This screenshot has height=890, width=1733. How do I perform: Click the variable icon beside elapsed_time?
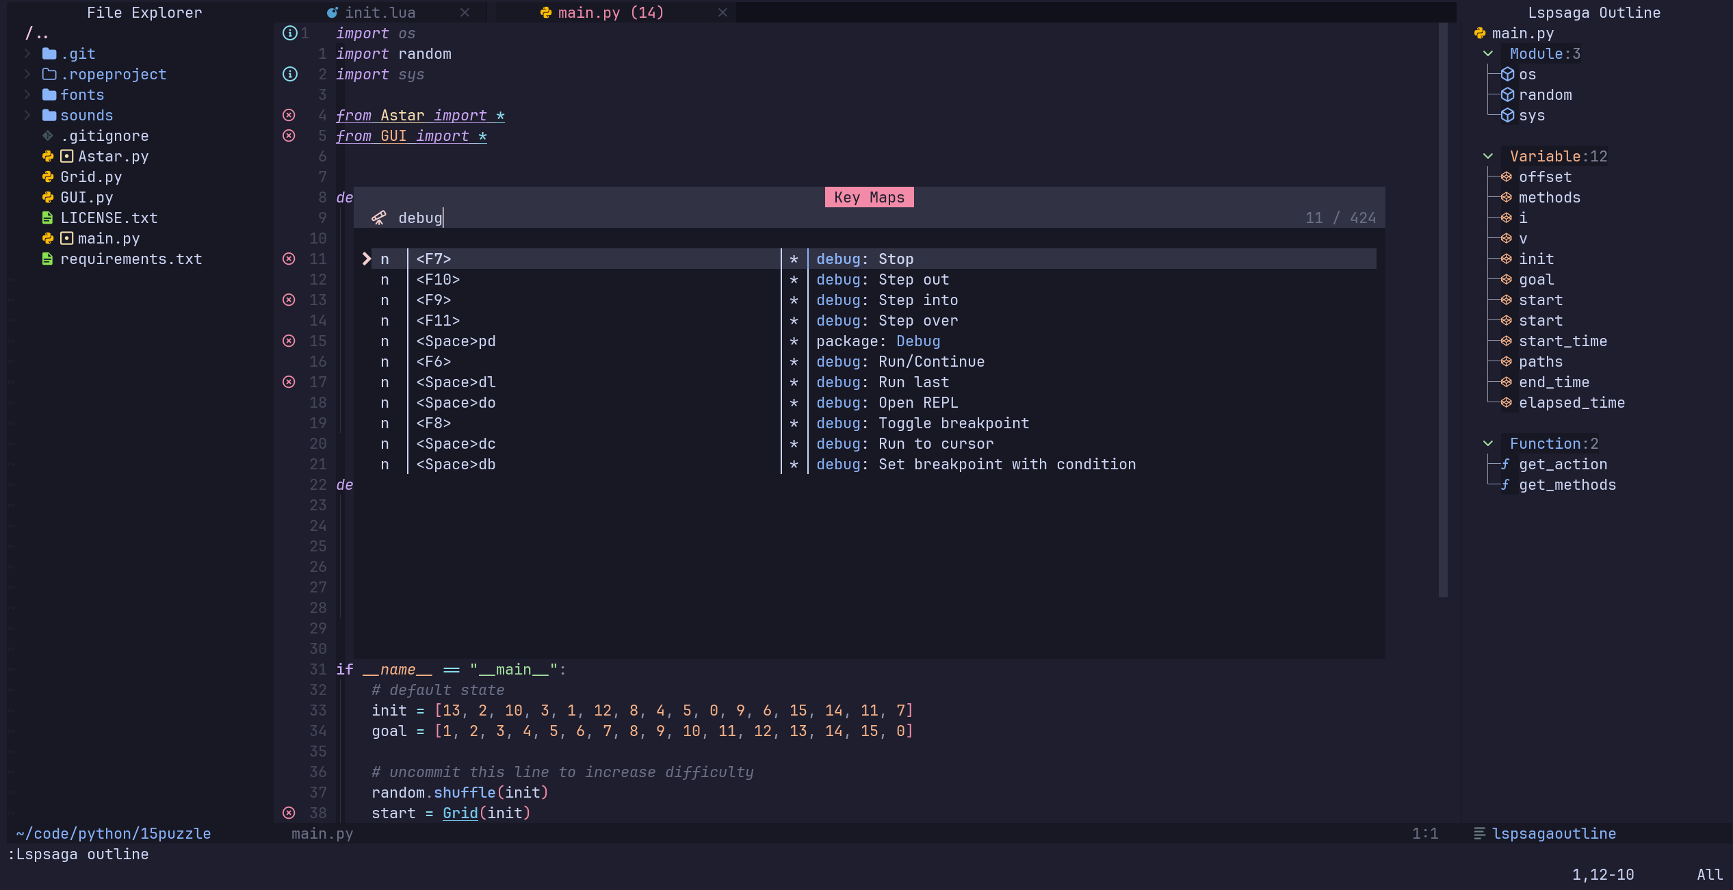[x=1506, y=402]
